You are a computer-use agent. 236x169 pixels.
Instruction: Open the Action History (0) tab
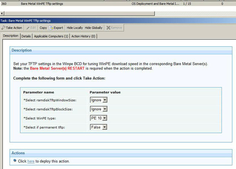pos(83,36)
